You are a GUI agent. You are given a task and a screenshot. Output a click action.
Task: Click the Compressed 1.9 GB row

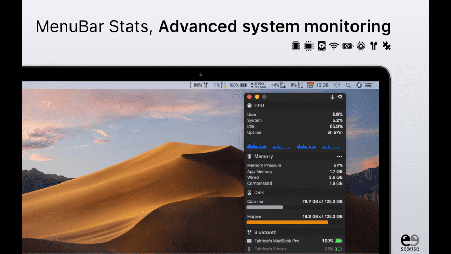[295, 184]
